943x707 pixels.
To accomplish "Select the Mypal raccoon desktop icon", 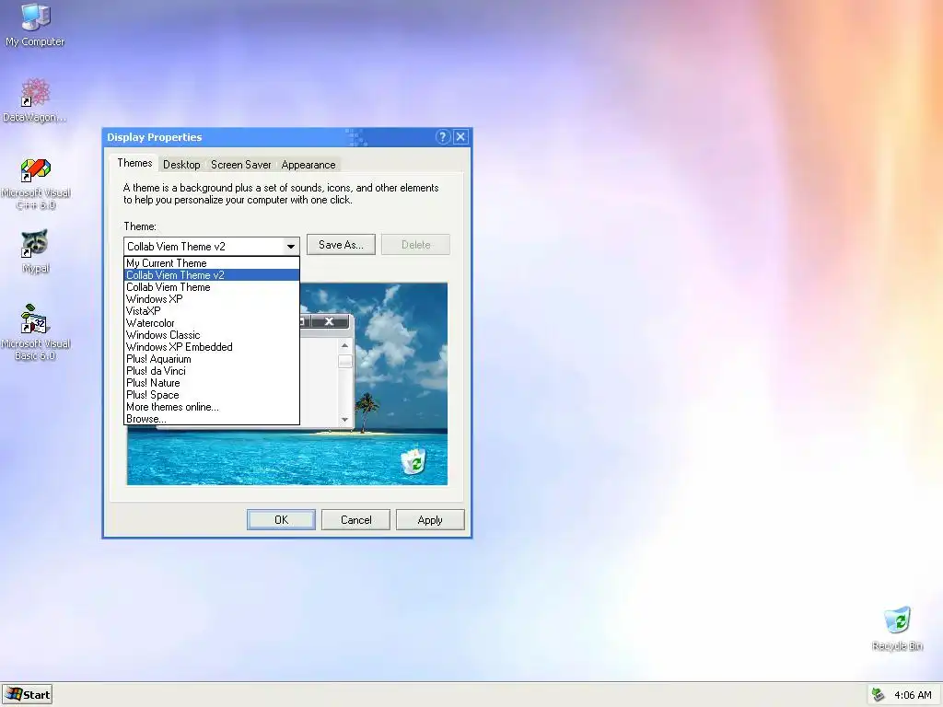I will tap(35, 251).
